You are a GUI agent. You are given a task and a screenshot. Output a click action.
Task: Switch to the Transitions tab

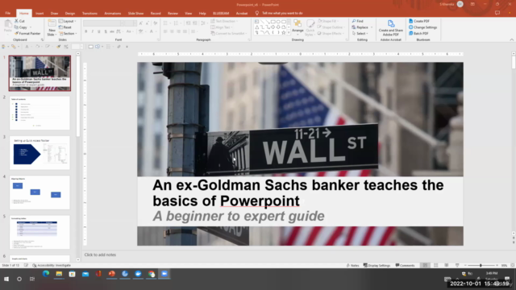point(89,14)
